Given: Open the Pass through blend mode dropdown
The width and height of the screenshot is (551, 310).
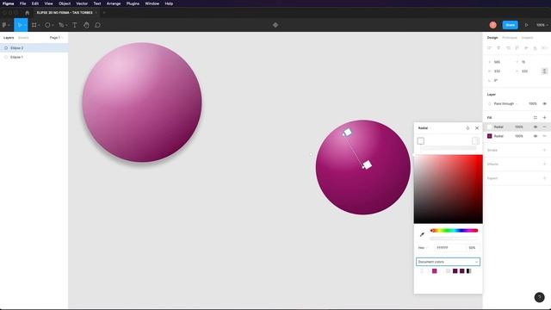Looking at the screenshot, I should click(505, 103).
